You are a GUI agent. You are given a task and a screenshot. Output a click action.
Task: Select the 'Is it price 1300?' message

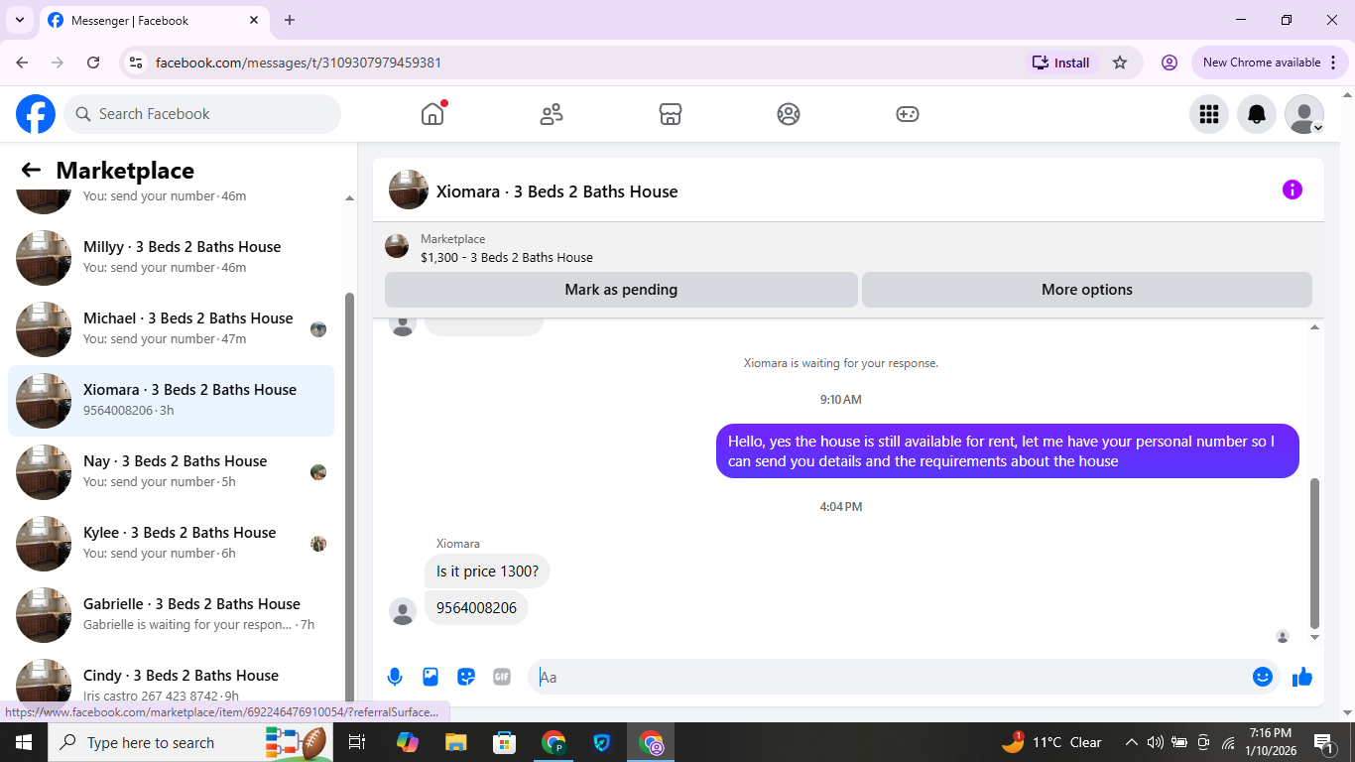point(487,571)
